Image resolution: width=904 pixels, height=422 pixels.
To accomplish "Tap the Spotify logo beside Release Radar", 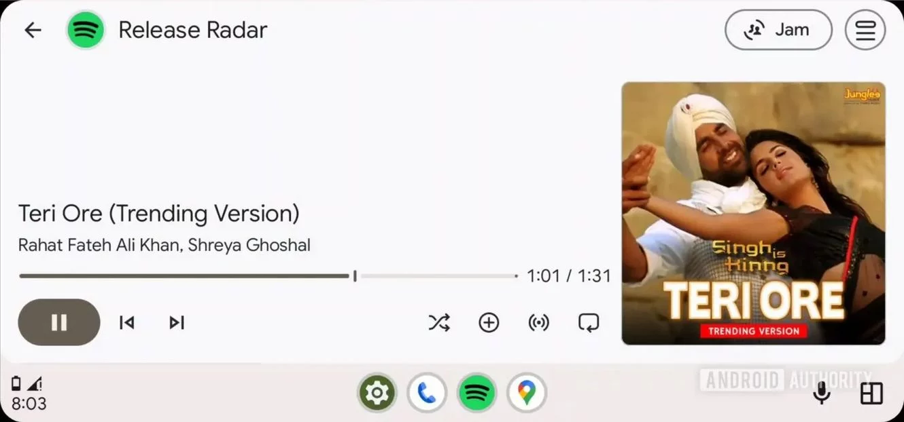I will tap(86, 30).
